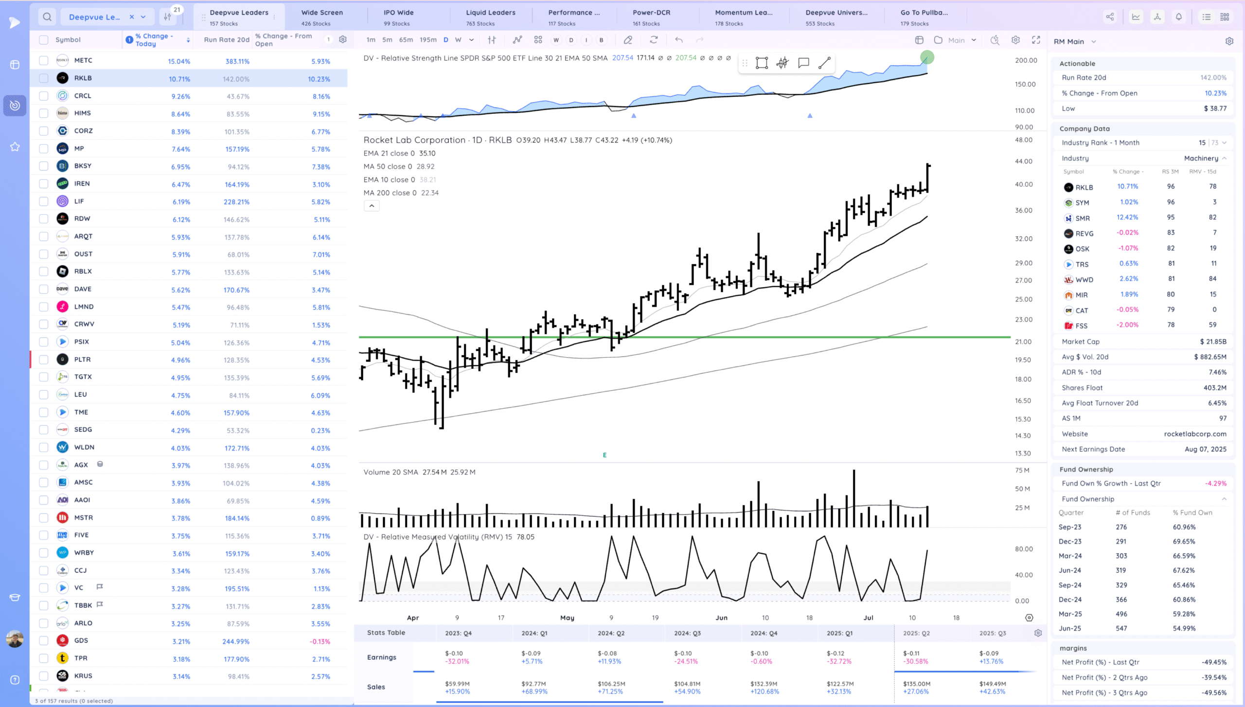Select the trend line drawing tool

tap(824, 63)
